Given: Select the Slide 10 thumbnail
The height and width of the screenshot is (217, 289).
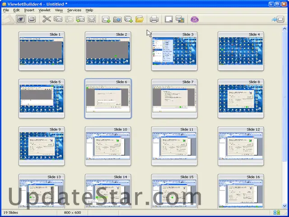Looking at the screenshot, I should 108,146.
